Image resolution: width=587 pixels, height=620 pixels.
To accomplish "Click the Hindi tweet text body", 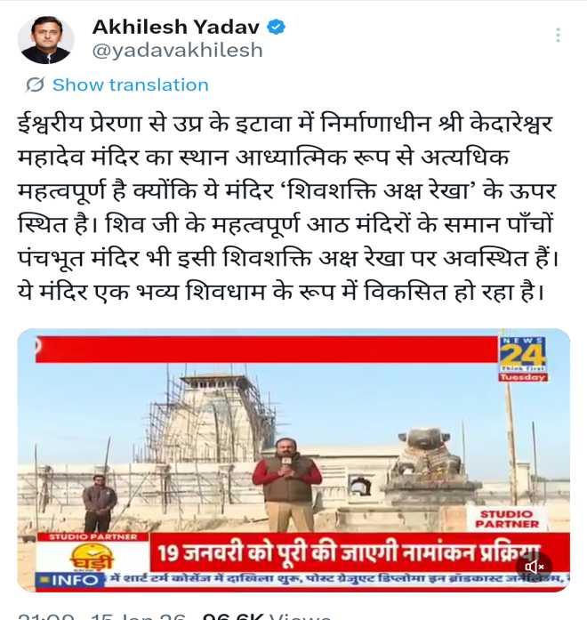I will pyautogui.click(x=288, y=208).
